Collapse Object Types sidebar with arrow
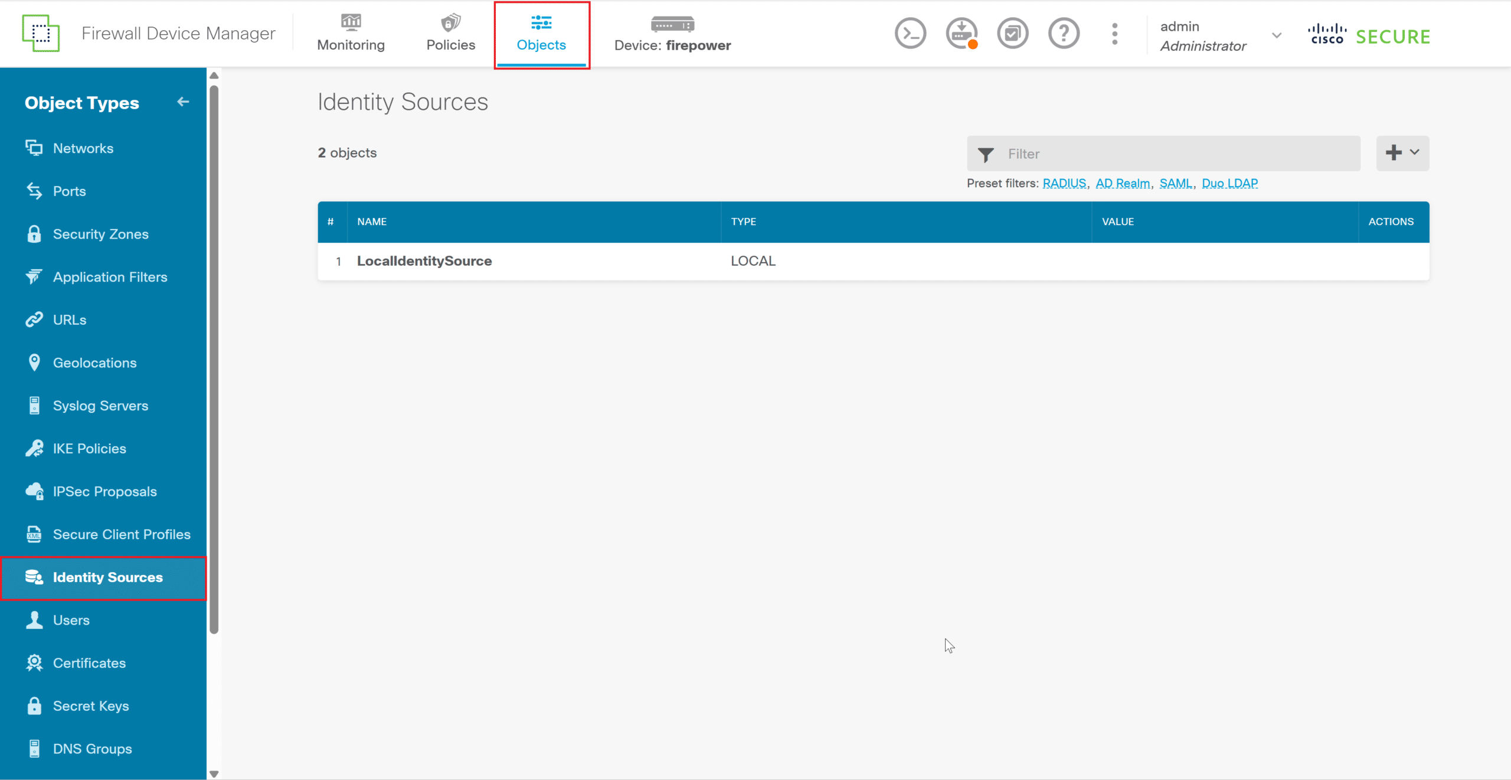 (183, 102)
